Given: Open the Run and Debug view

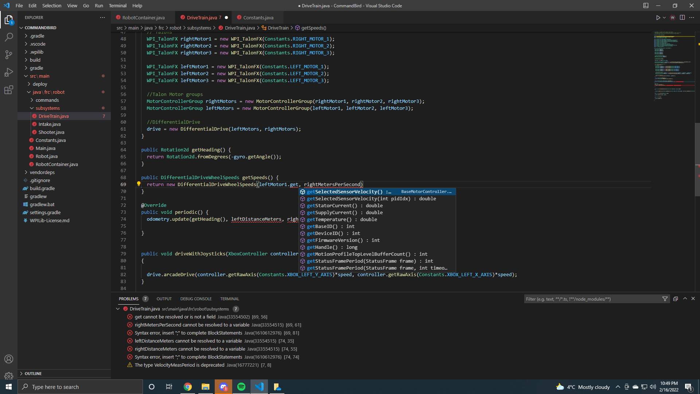Looking at the screenshot, I should pos(9,72).
